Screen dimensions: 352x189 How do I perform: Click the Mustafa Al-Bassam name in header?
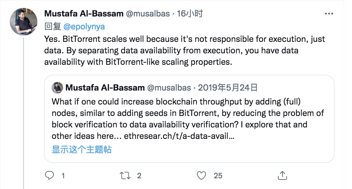click(x=84, y=14)
